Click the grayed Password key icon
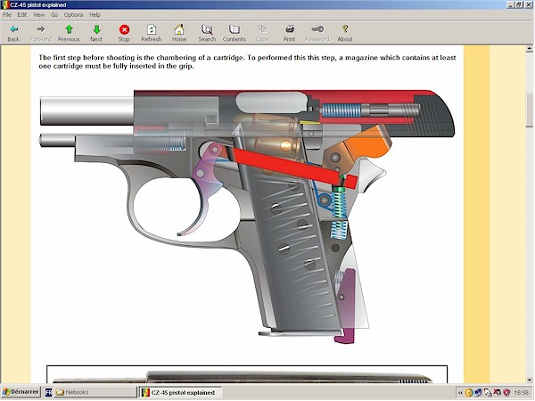The width and height of the screenshot is (535, 401). coord(317,29)
